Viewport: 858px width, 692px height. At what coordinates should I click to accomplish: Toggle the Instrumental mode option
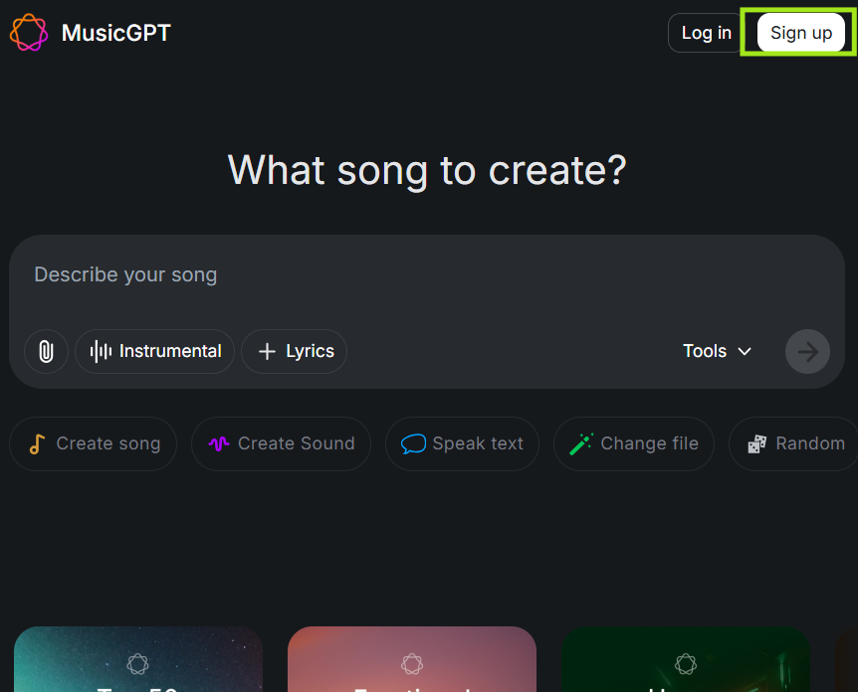tap(155, 351)
